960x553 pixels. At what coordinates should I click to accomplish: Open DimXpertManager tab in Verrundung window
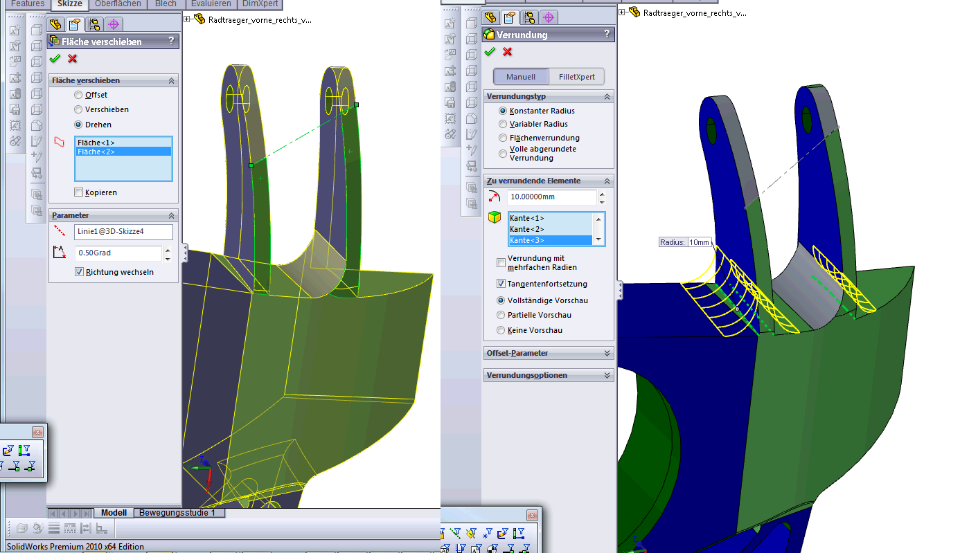(x=549, y=17)
